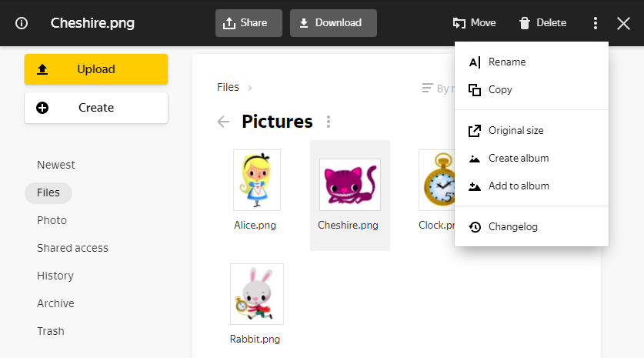Screen dimensions: 644x358
Task: Choose Rename from the menu
Action: coord(532,62)
